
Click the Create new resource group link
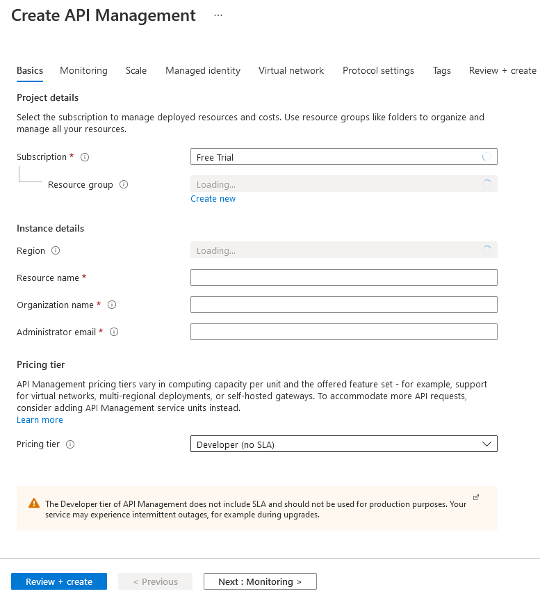213,198
